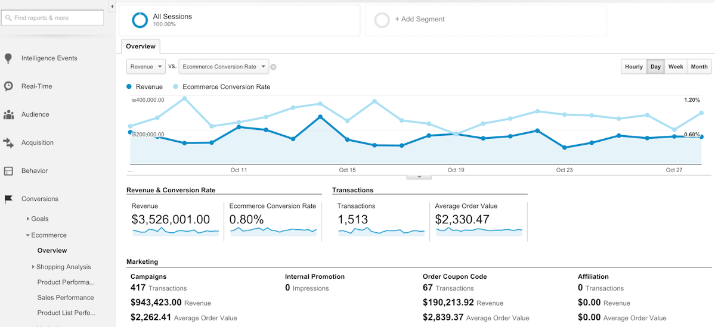Open the Product List Performance report
This screenshot has height=327, width=715.
point(67,313)
